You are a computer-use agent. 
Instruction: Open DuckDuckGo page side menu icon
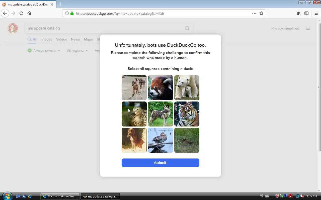pyautogui.click(x=308, y=28)
